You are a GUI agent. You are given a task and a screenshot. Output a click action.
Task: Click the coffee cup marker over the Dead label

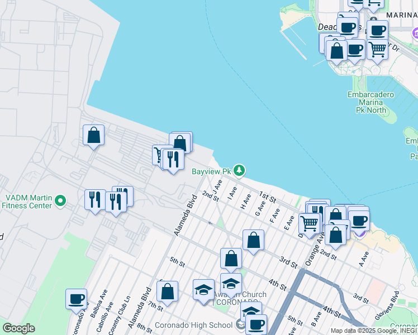348,28
